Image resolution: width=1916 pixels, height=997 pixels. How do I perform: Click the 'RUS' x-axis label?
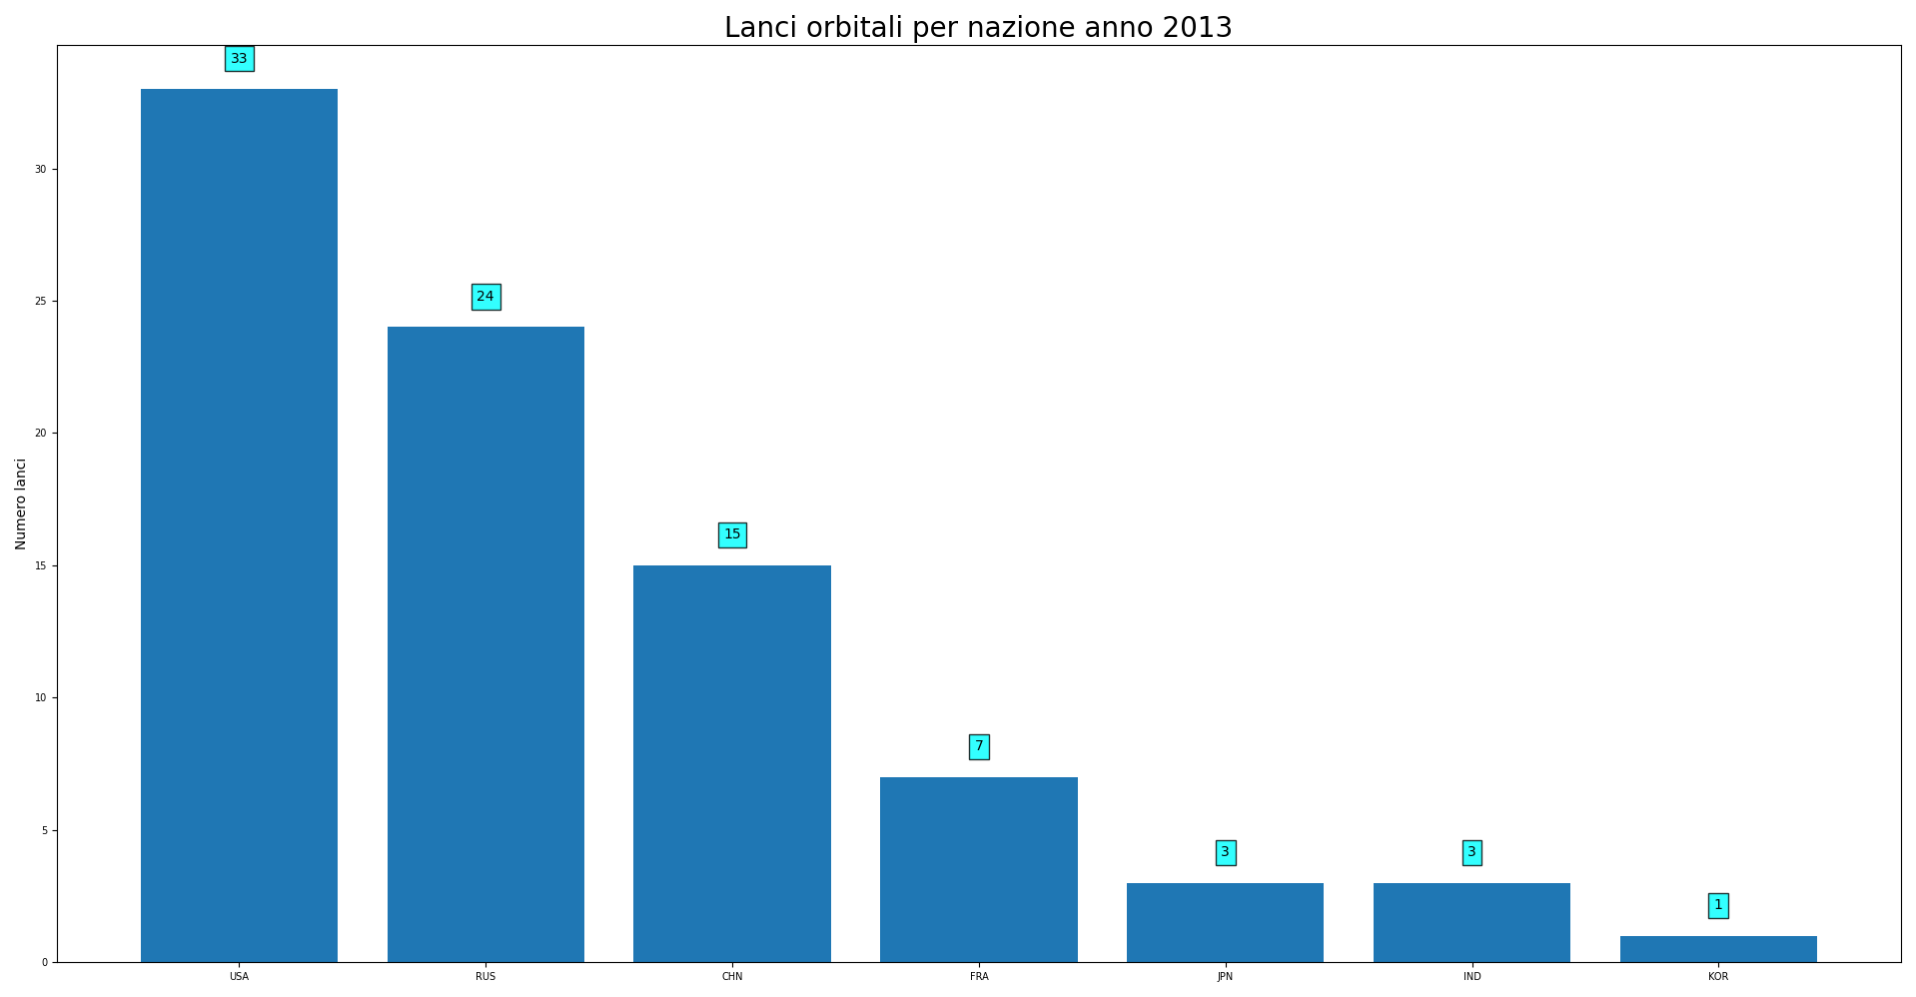[x=485, y=977]
